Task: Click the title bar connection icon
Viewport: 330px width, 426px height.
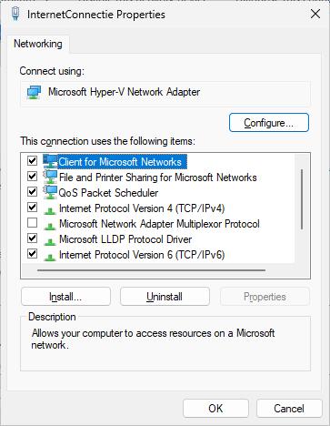Action: point(15,14)
